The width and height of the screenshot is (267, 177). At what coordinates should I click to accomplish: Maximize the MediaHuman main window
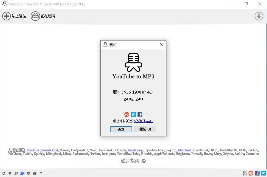[246, 4]
